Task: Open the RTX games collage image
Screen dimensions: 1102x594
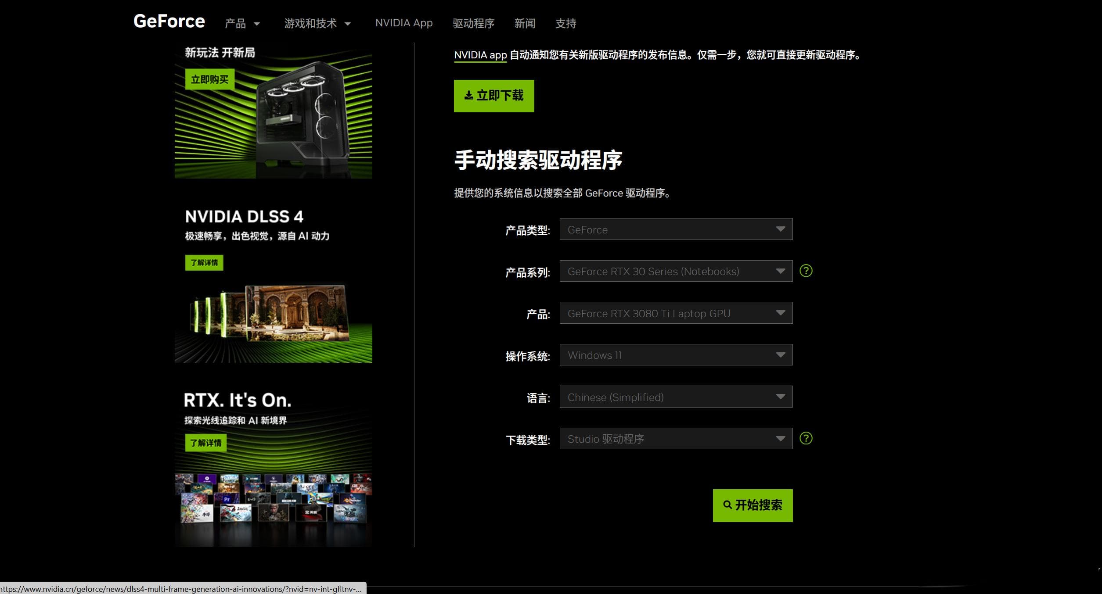Action: coord(274,509)
